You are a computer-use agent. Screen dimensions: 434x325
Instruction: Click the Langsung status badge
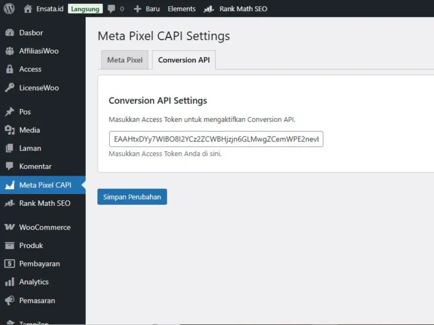(85, 9)
